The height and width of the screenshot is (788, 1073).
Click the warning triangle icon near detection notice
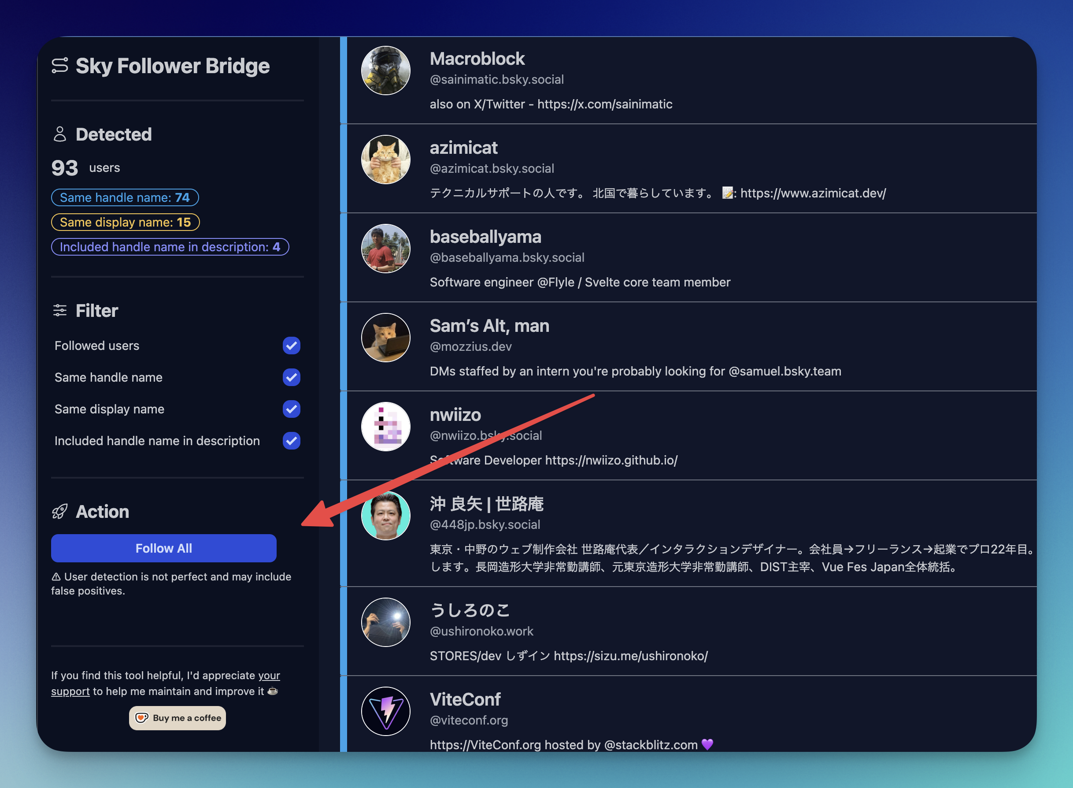point(56,577)
